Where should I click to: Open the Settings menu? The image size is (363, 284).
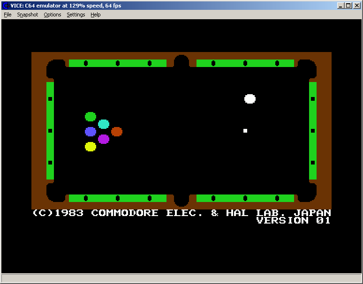(x=76, y=15)
